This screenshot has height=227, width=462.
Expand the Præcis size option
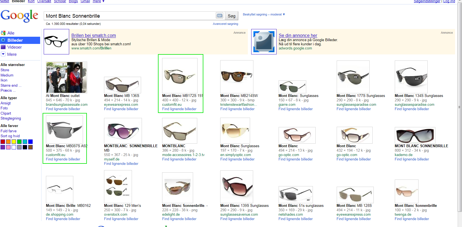(8, 91)
